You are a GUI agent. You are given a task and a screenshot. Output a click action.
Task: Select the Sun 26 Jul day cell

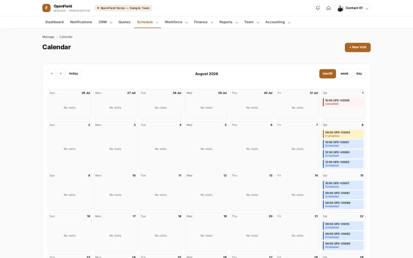[70, 104]
